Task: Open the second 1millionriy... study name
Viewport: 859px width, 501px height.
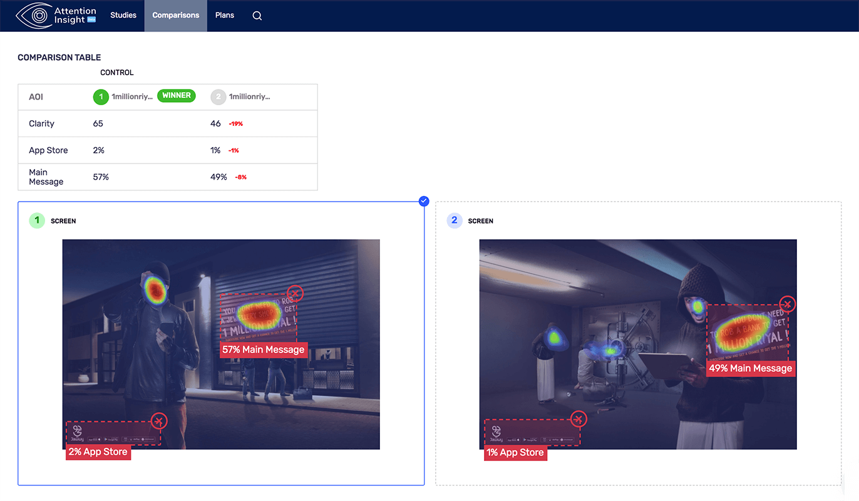Action: [249, 97]
